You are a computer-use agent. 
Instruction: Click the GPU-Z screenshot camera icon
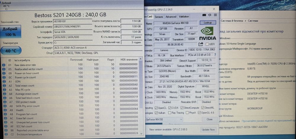pos(204,15)
